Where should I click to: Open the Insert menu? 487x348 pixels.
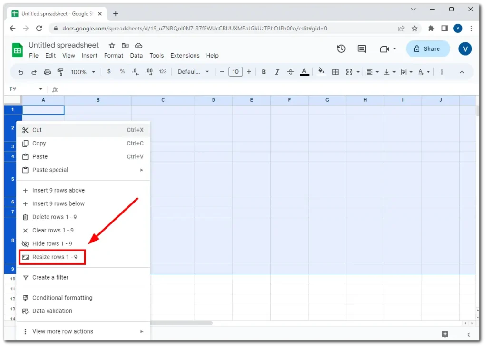pyautogui.click(x=89, y=56)
